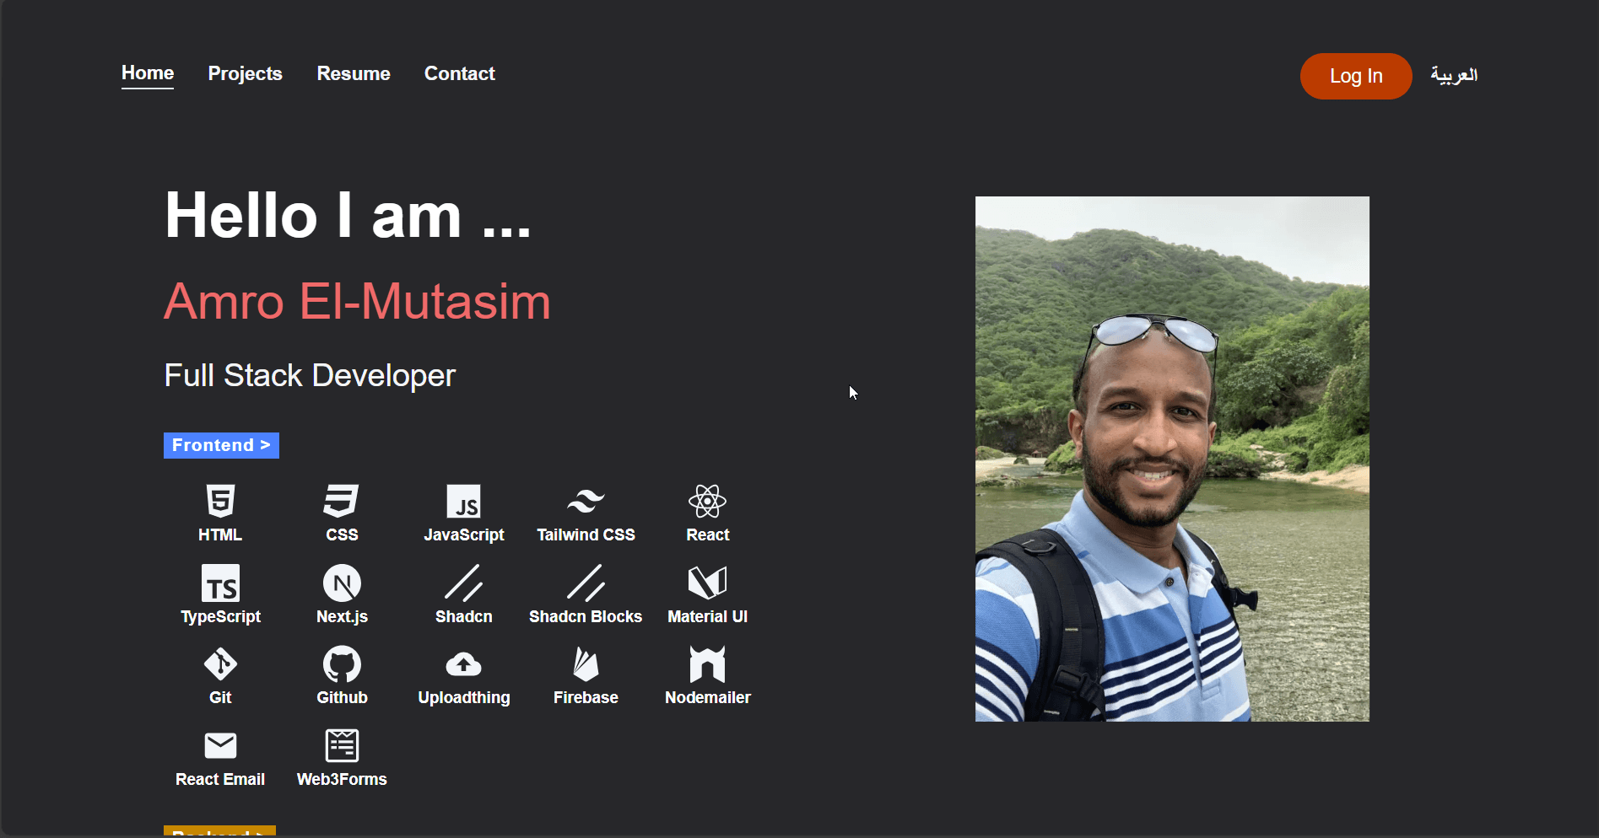The height and width of the screenshot is (838, 1599).
Task: Open the Contact page
Action: coord(459,73)
